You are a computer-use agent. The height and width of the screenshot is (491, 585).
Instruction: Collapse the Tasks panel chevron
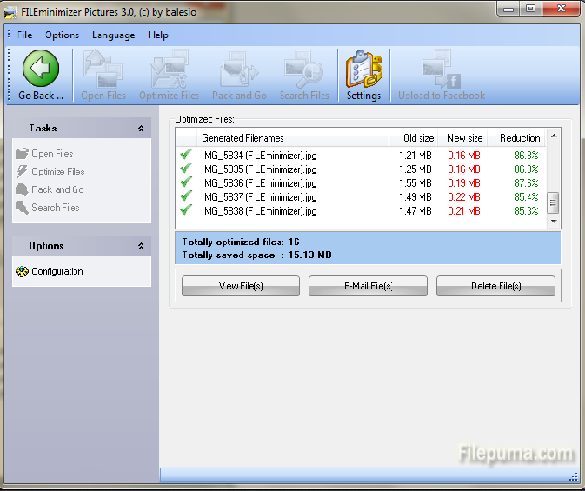click(141, 129)
